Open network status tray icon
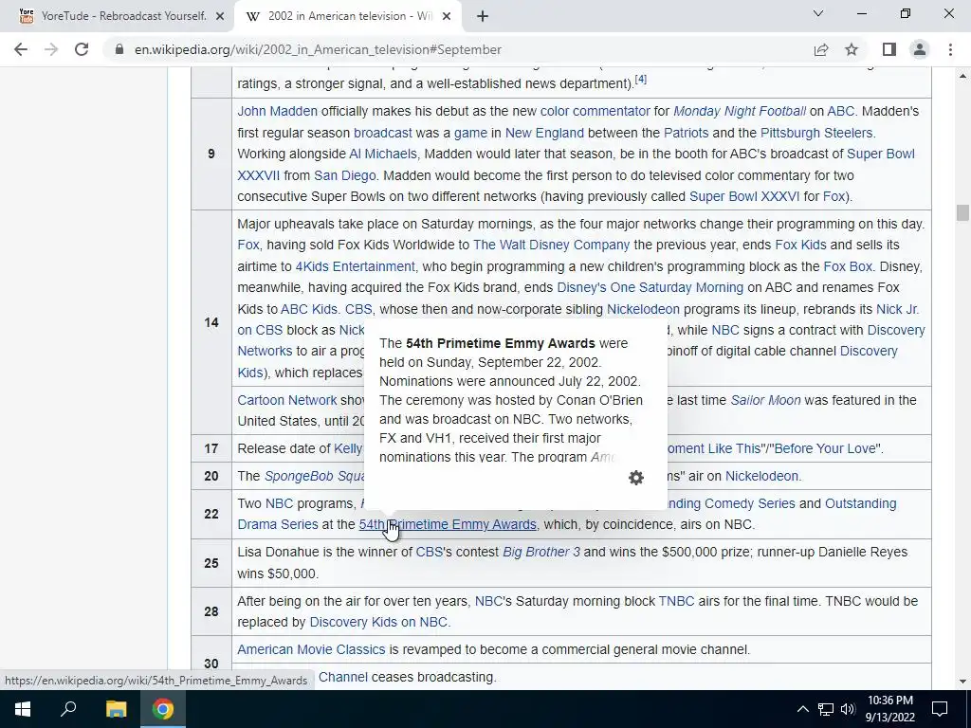Image resolution: width=971 pixels, height=728 pixels. [826, 709]
